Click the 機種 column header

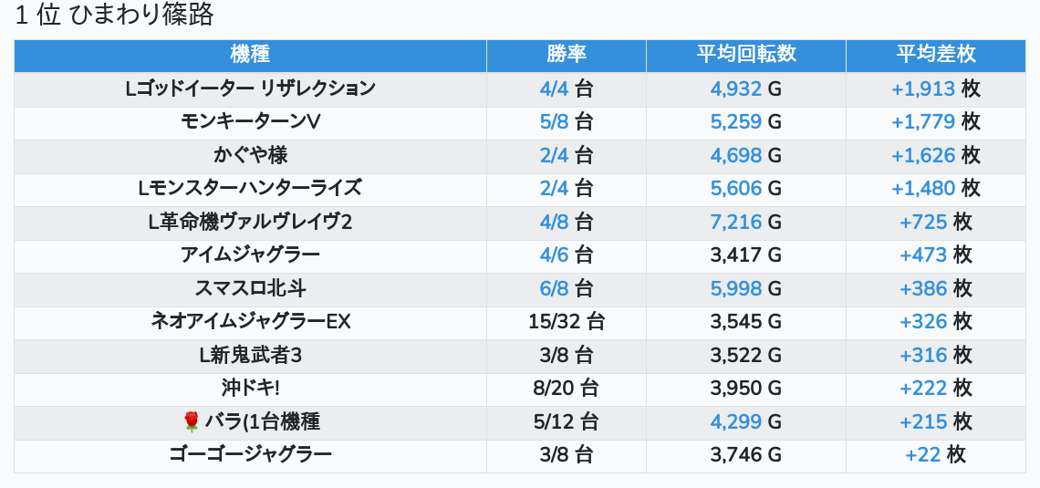pyautogui.click(x=250, y=55)
